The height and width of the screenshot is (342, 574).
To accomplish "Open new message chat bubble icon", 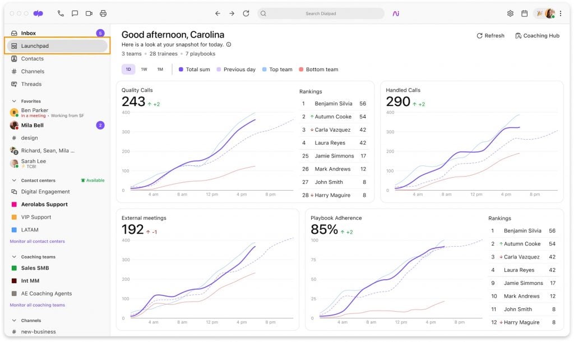I will (75, 13).
